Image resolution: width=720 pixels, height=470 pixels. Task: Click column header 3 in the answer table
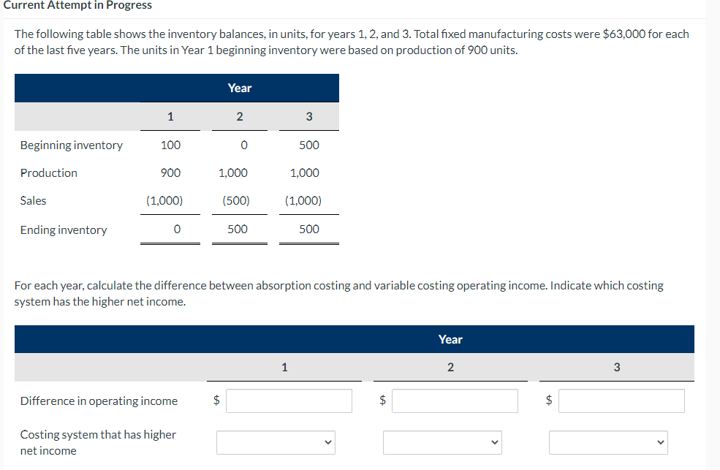pyautogui.click(x=617, y=367)
